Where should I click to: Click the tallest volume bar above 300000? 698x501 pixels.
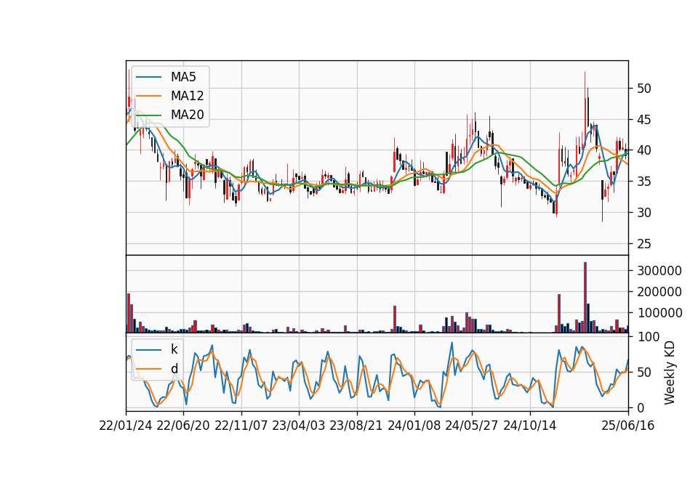pos(585,298)
